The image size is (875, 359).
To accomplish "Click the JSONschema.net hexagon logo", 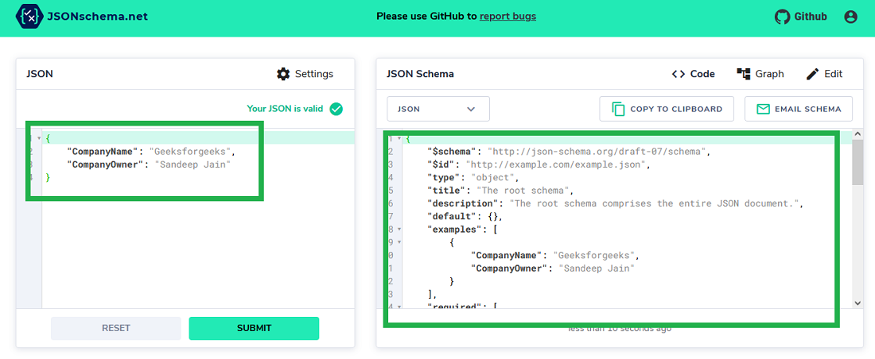I will pos(30,17).
